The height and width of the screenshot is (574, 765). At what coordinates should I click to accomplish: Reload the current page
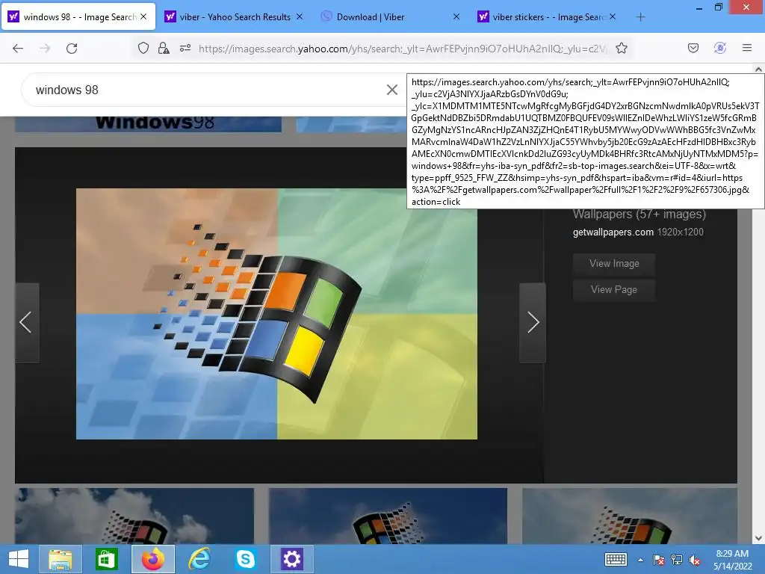(x=72, y=49)
